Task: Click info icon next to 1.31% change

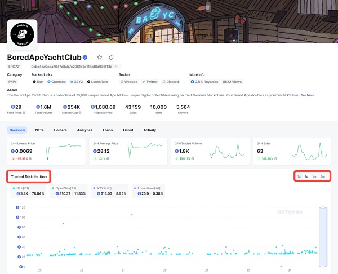Action: coord(108,158)
